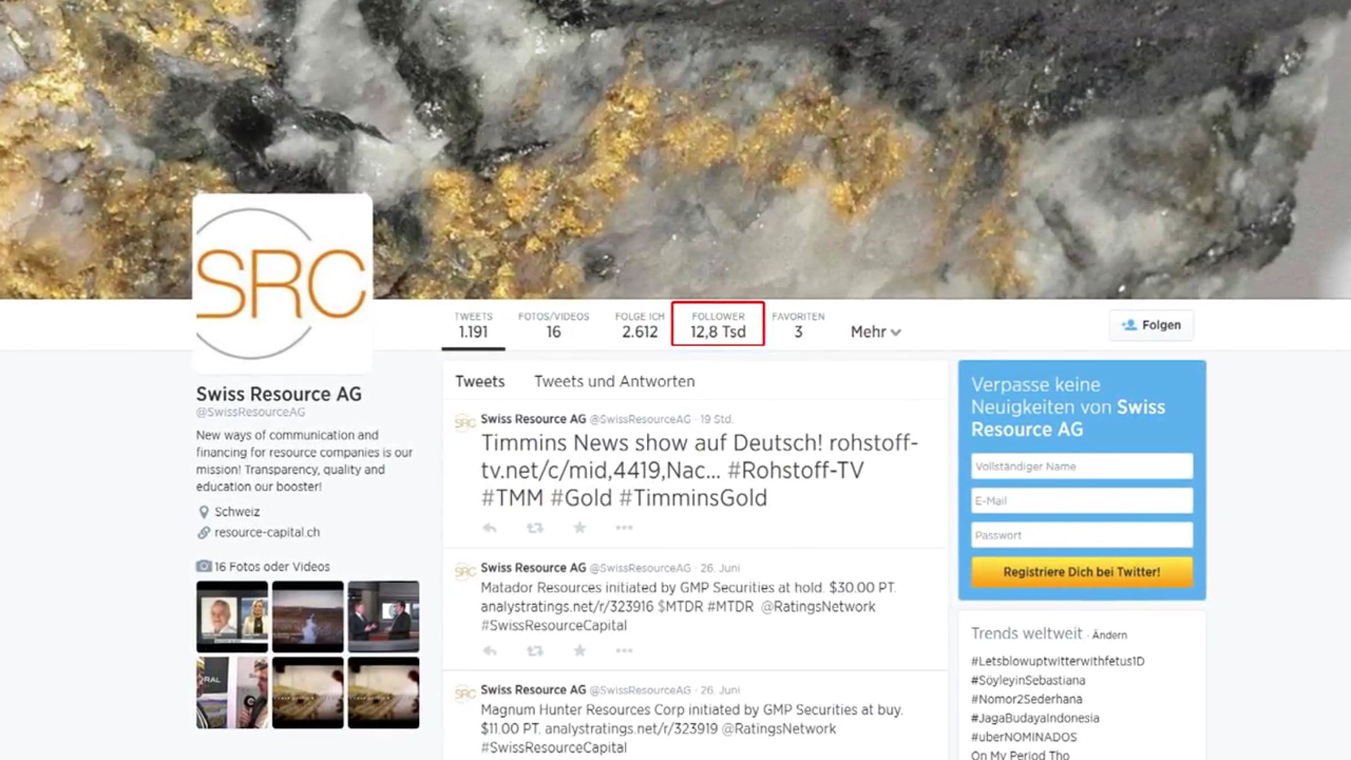Click the #TMM hashtag
This screenshot has width=1351, height=760.
click(512, 498)
